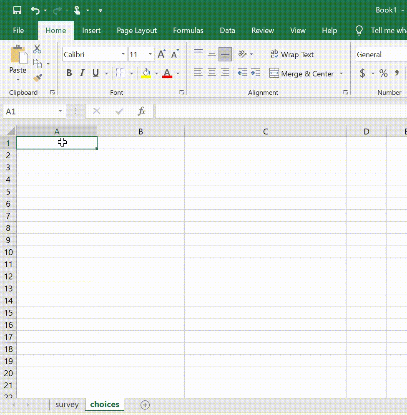Switch to the survey sheet tab
This screenshot has height=415, width=407.
tap(67, 405)
